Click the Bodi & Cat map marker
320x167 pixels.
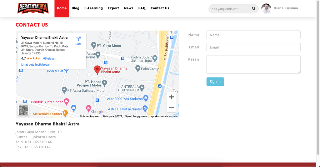pyautogui.click(x=66, y=71)
